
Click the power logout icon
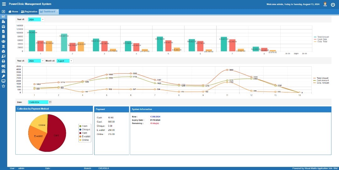333,4
